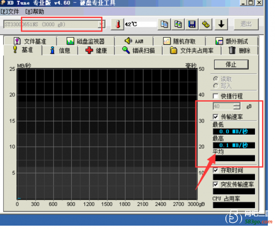Open options via wrench icon
The width and height of the screenshot is (275, 229).
point(206,24)
